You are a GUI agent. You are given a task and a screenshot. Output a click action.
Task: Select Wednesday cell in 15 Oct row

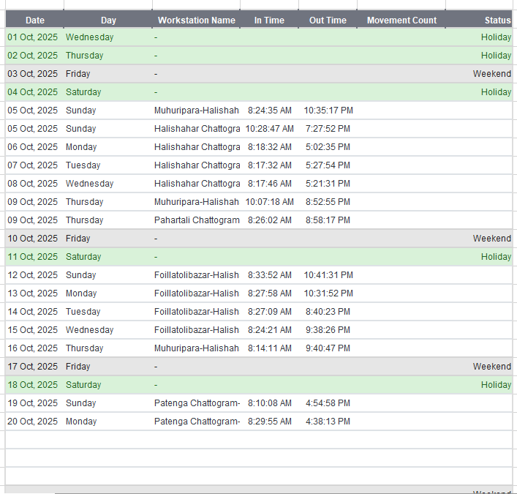tap(89, 330)
